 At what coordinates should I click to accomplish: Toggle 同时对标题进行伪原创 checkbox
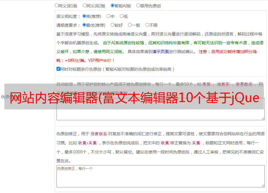click(x=58, y=69)
